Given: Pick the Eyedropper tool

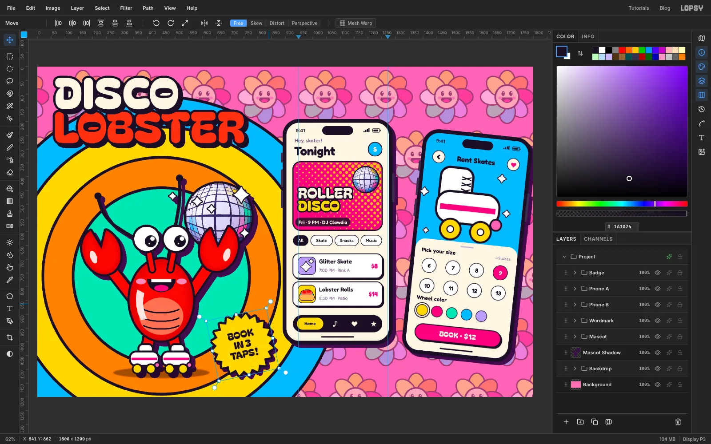Looking at the screenshot, I should (x=10, y=280).
